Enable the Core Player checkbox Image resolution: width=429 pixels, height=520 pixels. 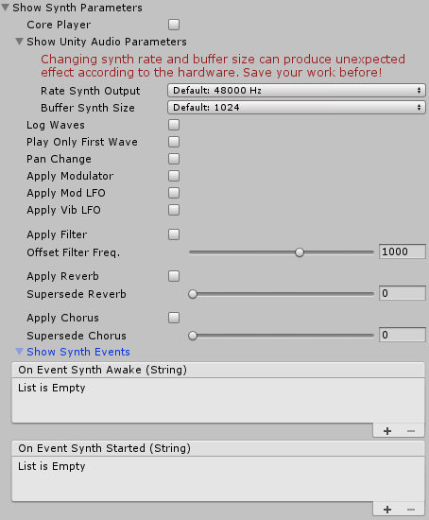(174, 25)
